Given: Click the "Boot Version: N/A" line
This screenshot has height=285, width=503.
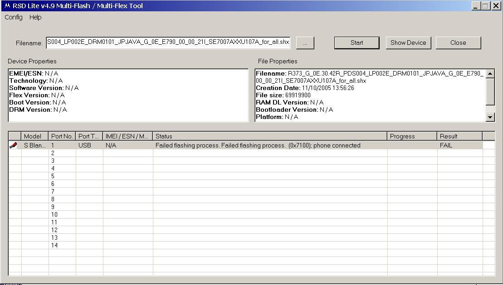Looking at the screenshot, I should tap(38, 102).
